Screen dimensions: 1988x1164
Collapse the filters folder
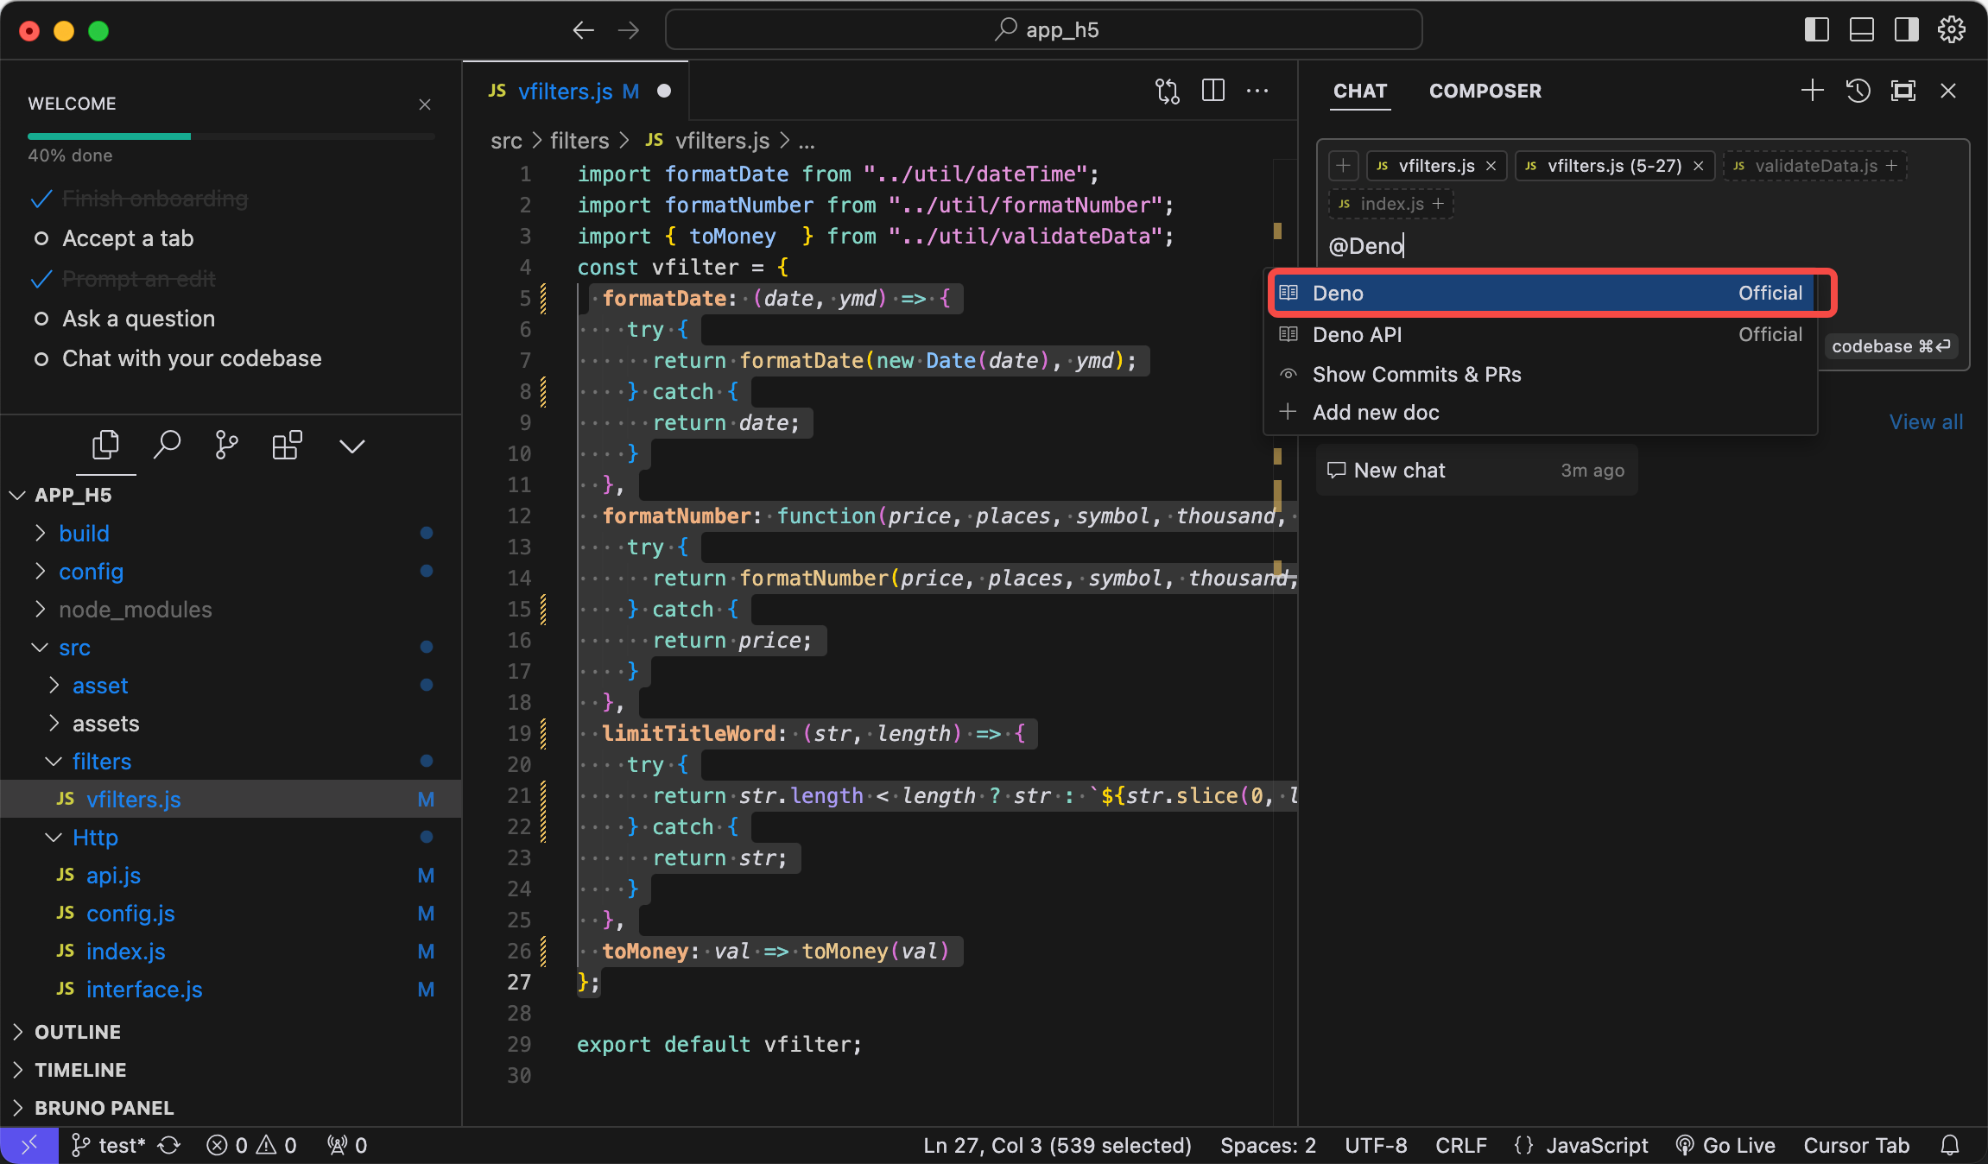(x=231, y=762)
